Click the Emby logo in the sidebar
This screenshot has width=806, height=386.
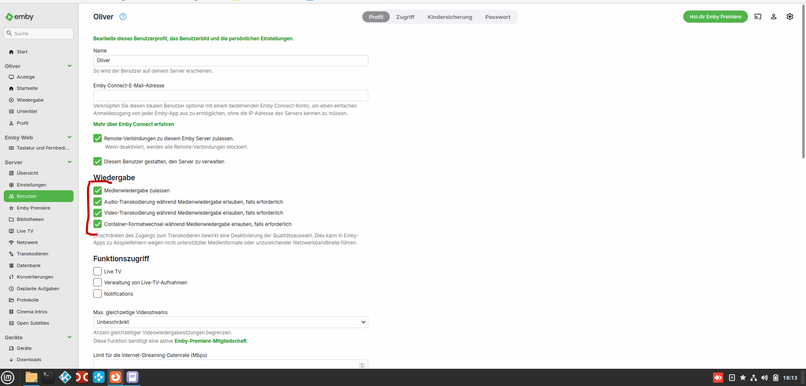[x=19, y=17]
